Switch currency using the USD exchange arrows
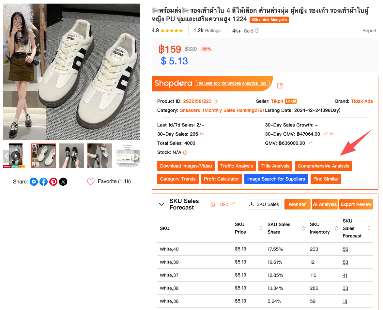Image resolution: width=383 pixels, height=310 pixels. click(x=234, y=204)
